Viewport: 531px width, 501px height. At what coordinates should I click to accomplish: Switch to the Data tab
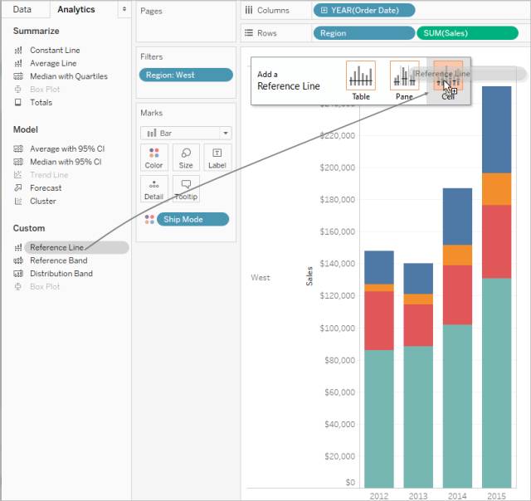[22, 9]
